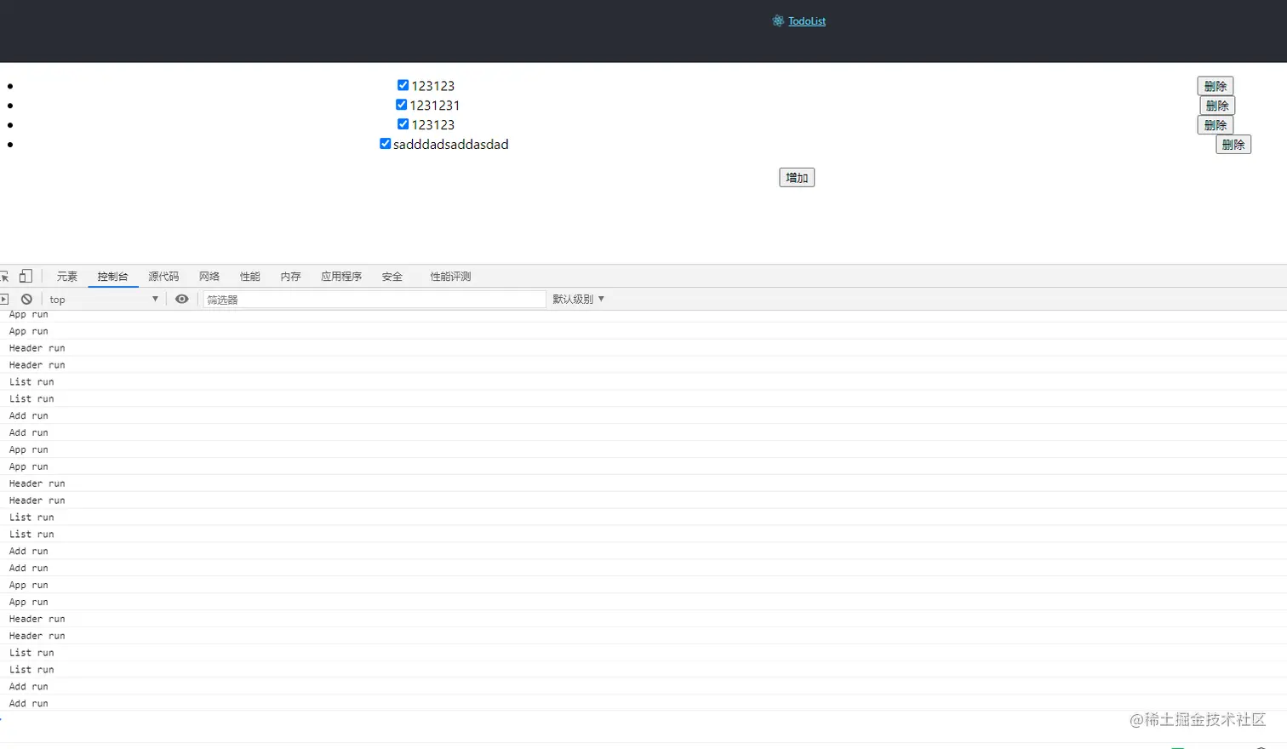This screenshot has height=749, width=1287.
Task: Uncheck the second 123123 todo checkbox
Action: point(403,124)
